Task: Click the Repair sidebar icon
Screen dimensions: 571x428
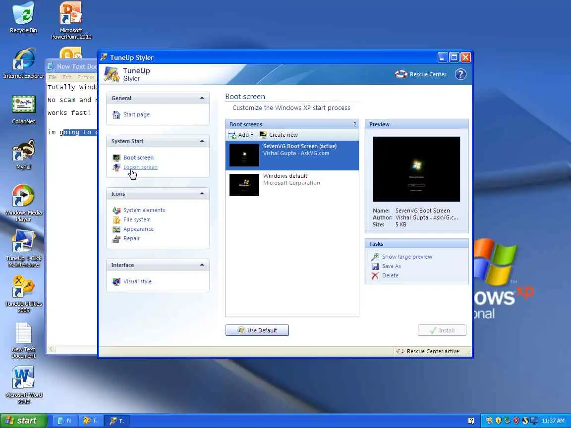Action: (x=116, y=238)
